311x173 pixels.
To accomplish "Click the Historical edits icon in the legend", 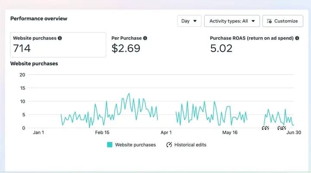I will [169, 145].
